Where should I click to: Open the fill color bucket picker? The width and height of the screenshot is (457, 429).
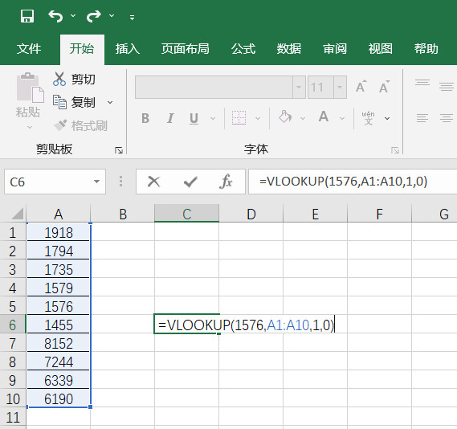(x=285, y=118)
